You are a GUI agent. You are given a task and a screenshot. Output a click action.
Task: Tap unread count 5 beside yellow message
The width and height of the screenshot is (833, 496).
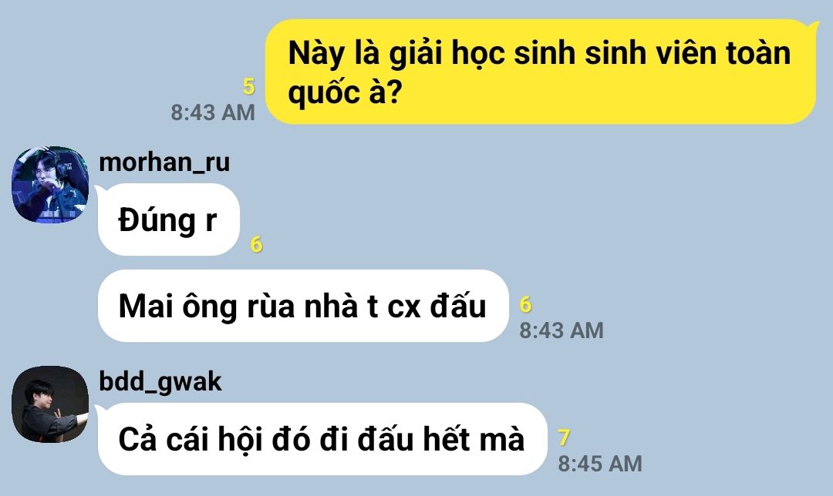coord(248,86)
